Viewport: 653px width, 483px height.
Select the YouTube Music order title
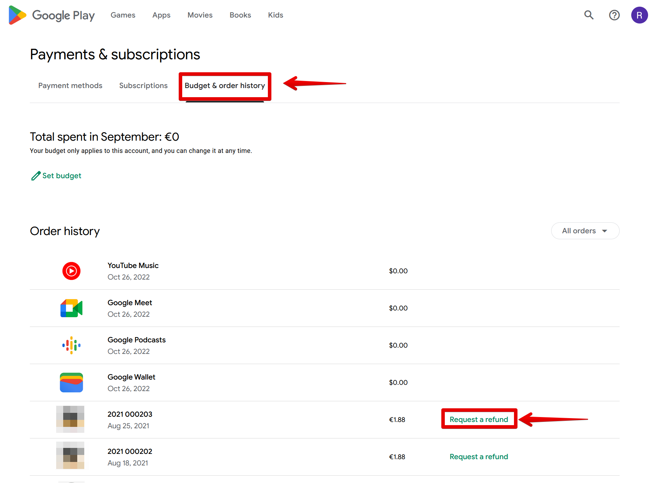click(133, 266)
